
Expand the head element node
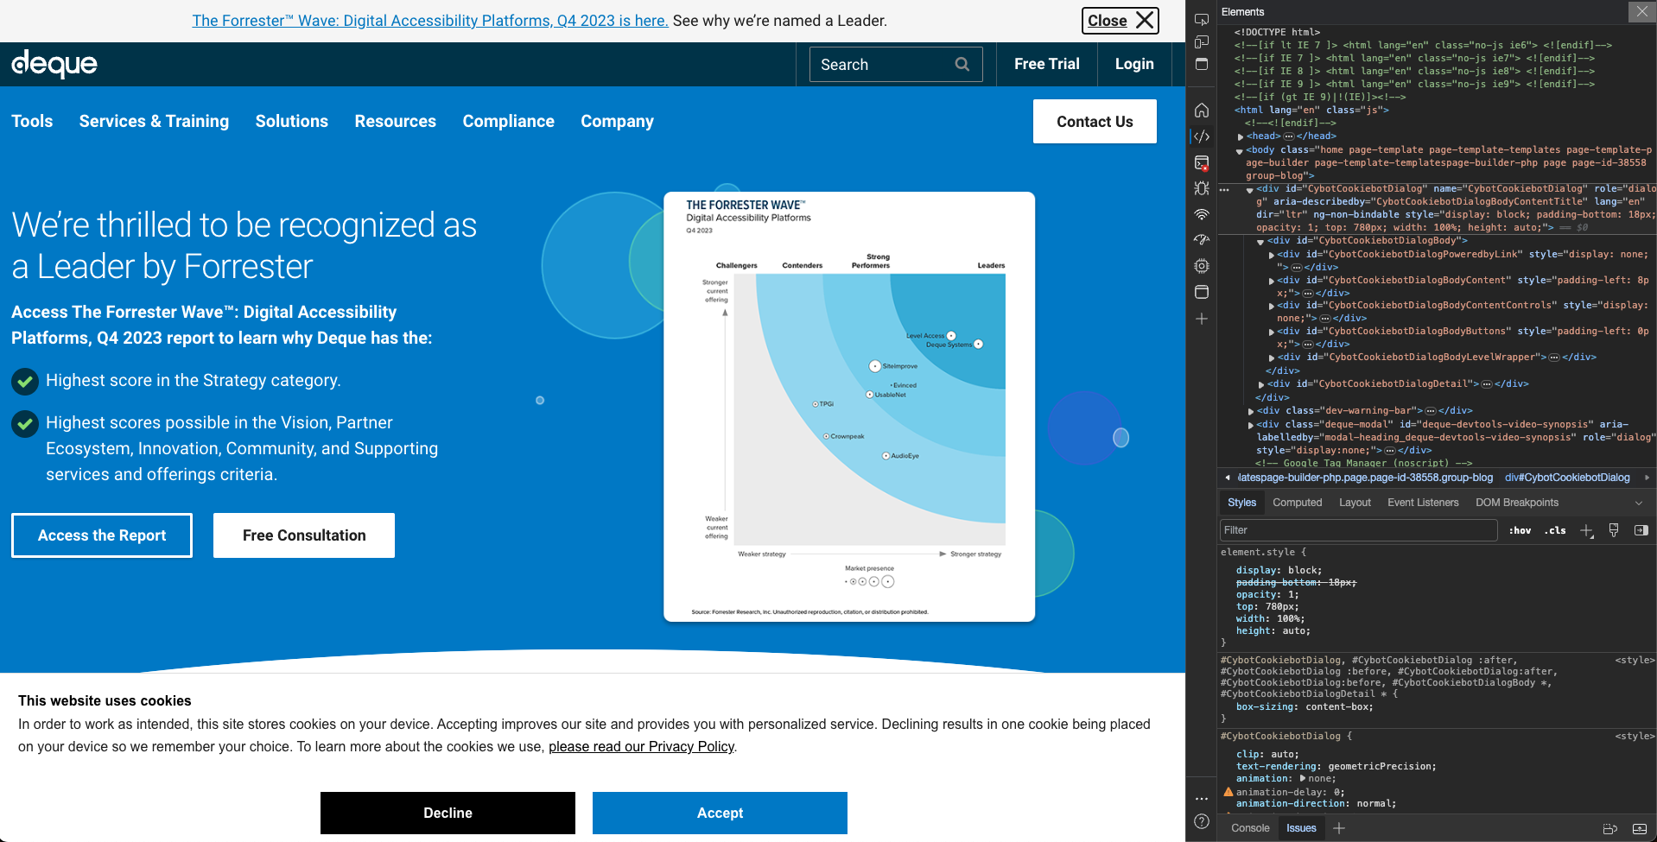[1241, 136]
